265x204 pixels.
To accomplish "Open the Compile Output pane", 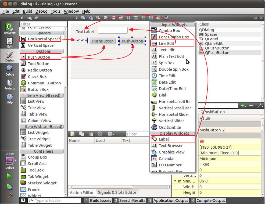I will [209, 200].
